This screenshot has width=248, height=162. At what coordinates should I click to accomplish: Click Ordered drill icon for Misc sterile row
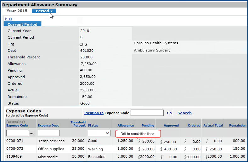pos(185,157)
